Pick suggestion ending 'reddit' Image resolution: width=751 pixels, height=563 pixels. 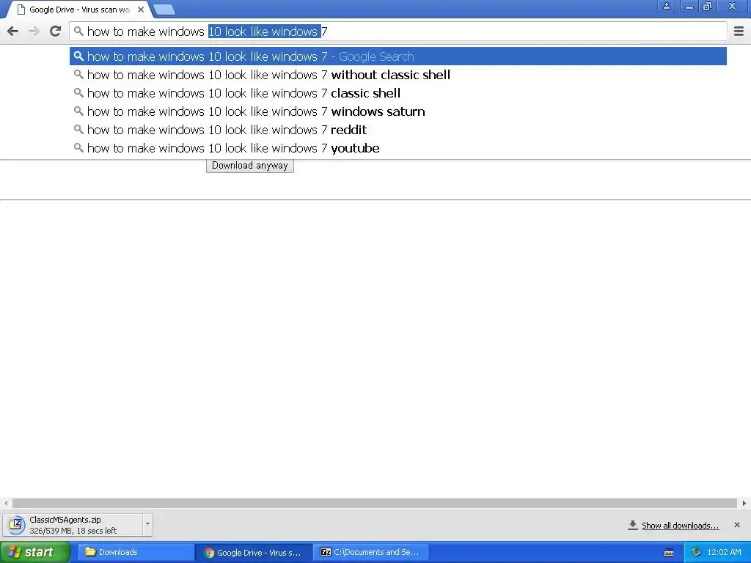[398, 130]
